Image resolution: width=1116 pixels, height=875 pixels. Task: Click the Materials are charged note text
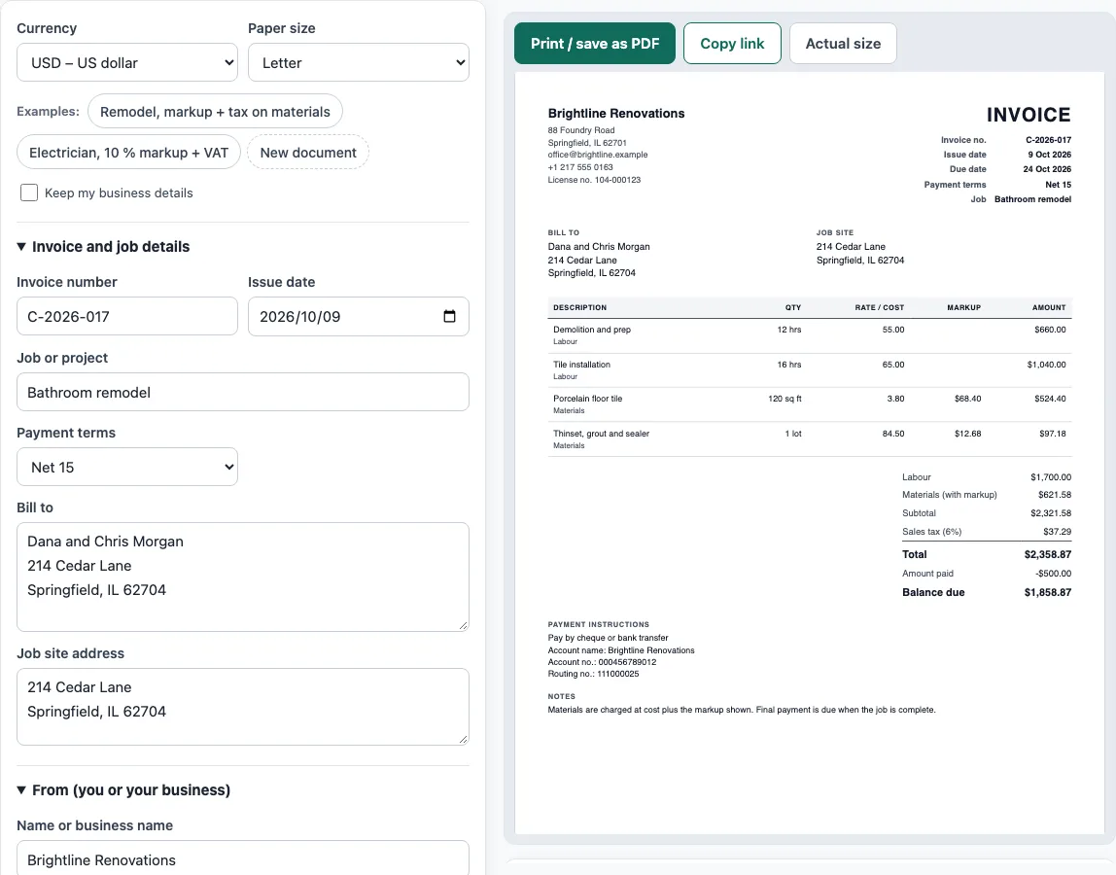pyautogui.click(x=742, y=710)
